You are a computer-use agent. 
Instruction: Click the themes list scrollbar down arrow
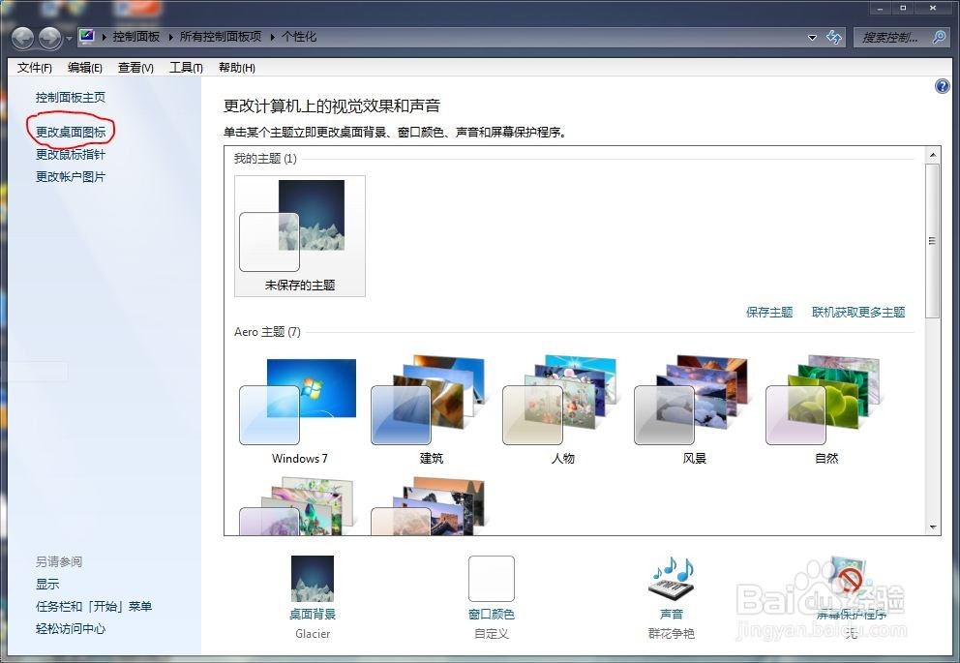click(x=935, y=525)
